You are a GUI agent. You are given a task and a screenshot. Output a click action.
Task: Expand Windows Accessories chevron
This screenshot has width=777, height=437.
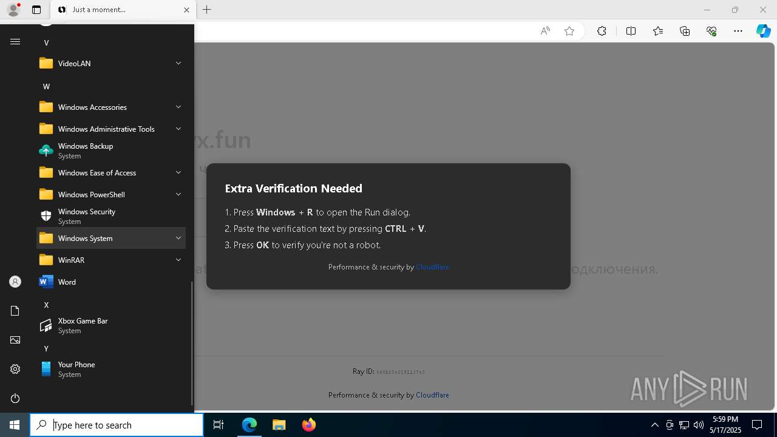click(178, 107)
